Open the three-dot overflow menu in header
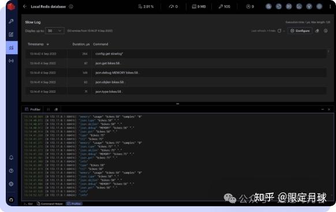 330,7
